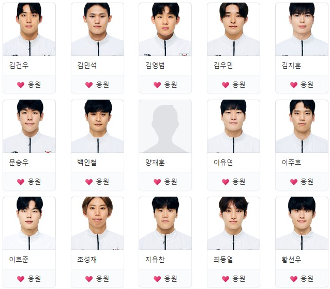330x289 pixels.
Task: Cheer for 이유연 with 응원 button
Action: coord(233,181)
